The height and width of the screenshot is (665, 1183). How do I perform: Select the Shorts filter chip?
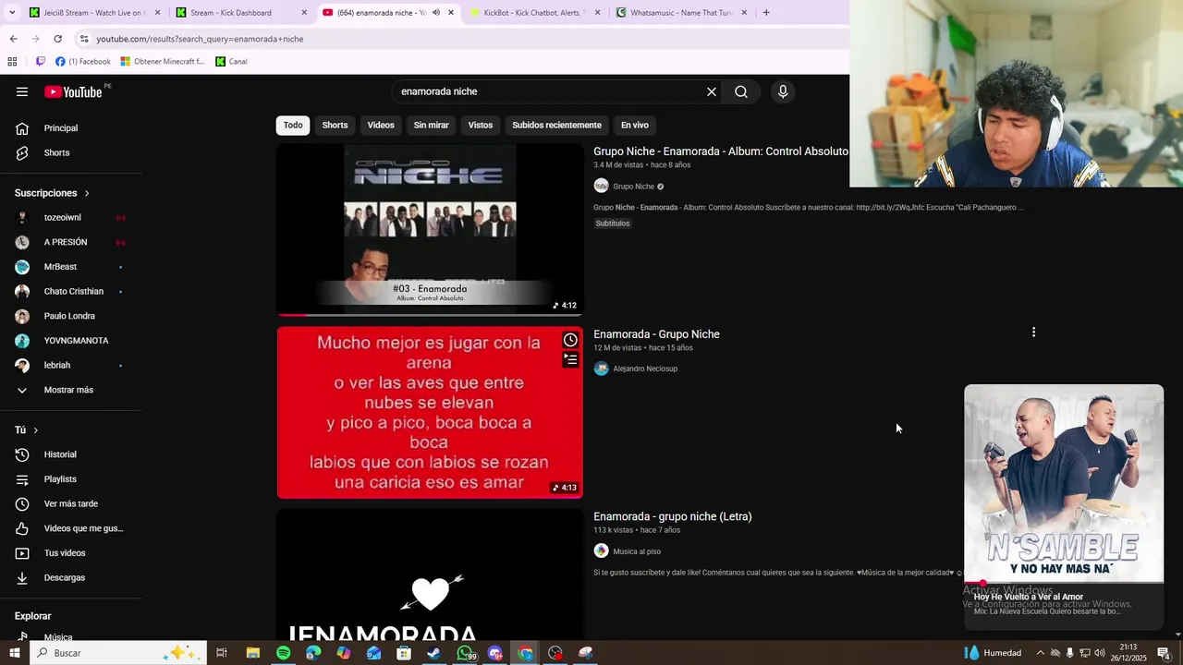click(x=335, y=125)
